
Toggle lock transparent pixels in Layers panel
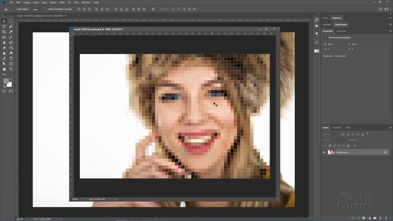(x=330, y=146)
